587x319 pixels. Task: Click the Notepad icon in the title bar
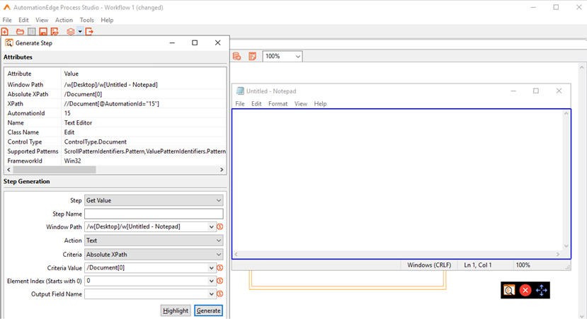(x=240, y=91)
